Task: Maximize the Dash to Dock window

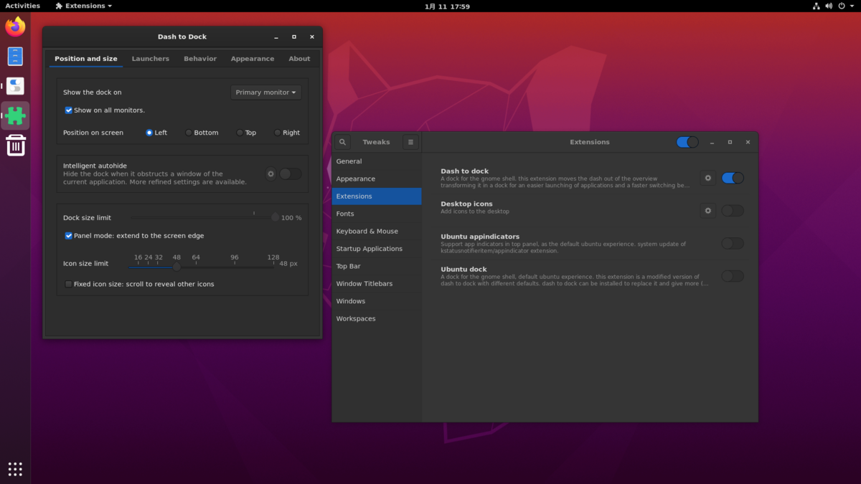Action: [x=294, y=37]
